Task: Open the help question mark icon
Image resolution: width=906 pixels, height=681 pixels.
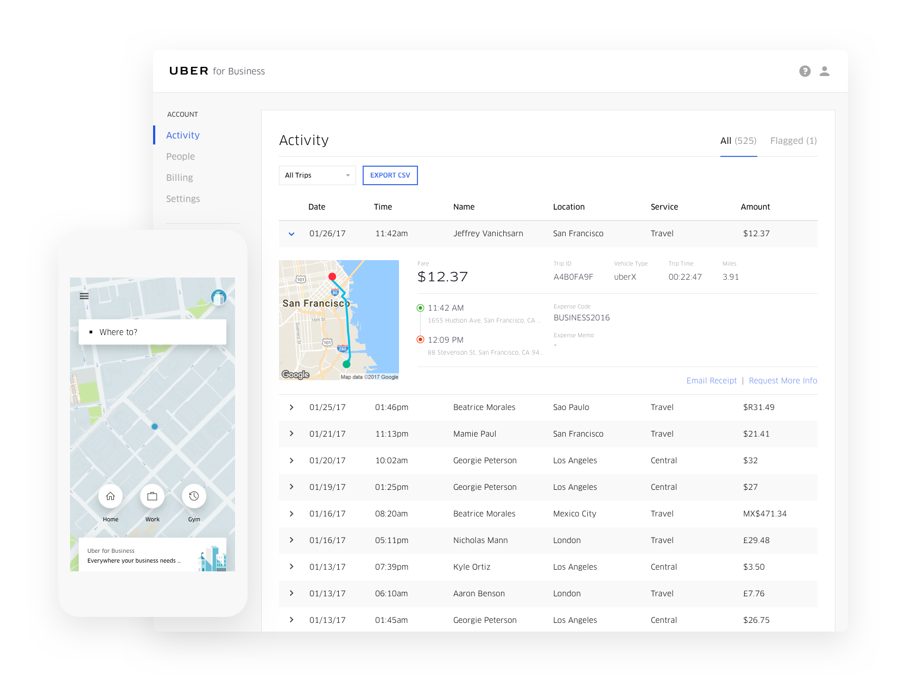Action: coord(804,71)
